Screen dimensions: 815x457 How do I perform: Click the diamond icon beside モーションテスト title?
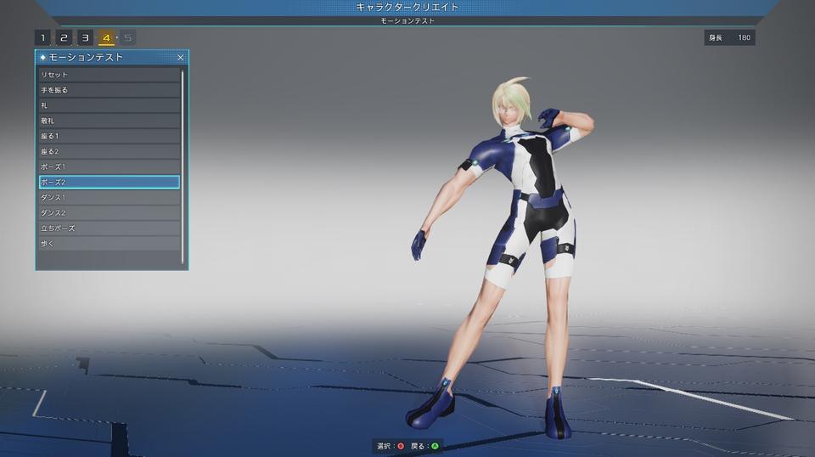click(43, 58)
